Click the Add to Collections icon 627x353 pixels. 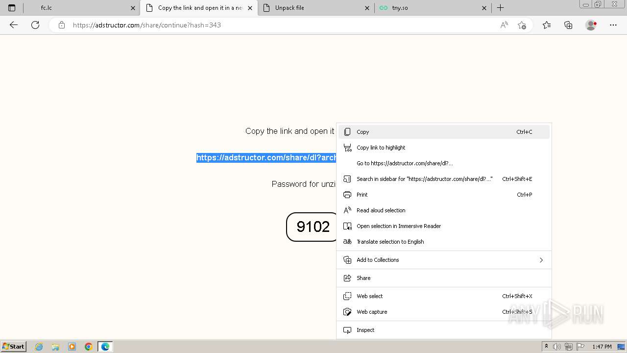[x=347, y=260]
